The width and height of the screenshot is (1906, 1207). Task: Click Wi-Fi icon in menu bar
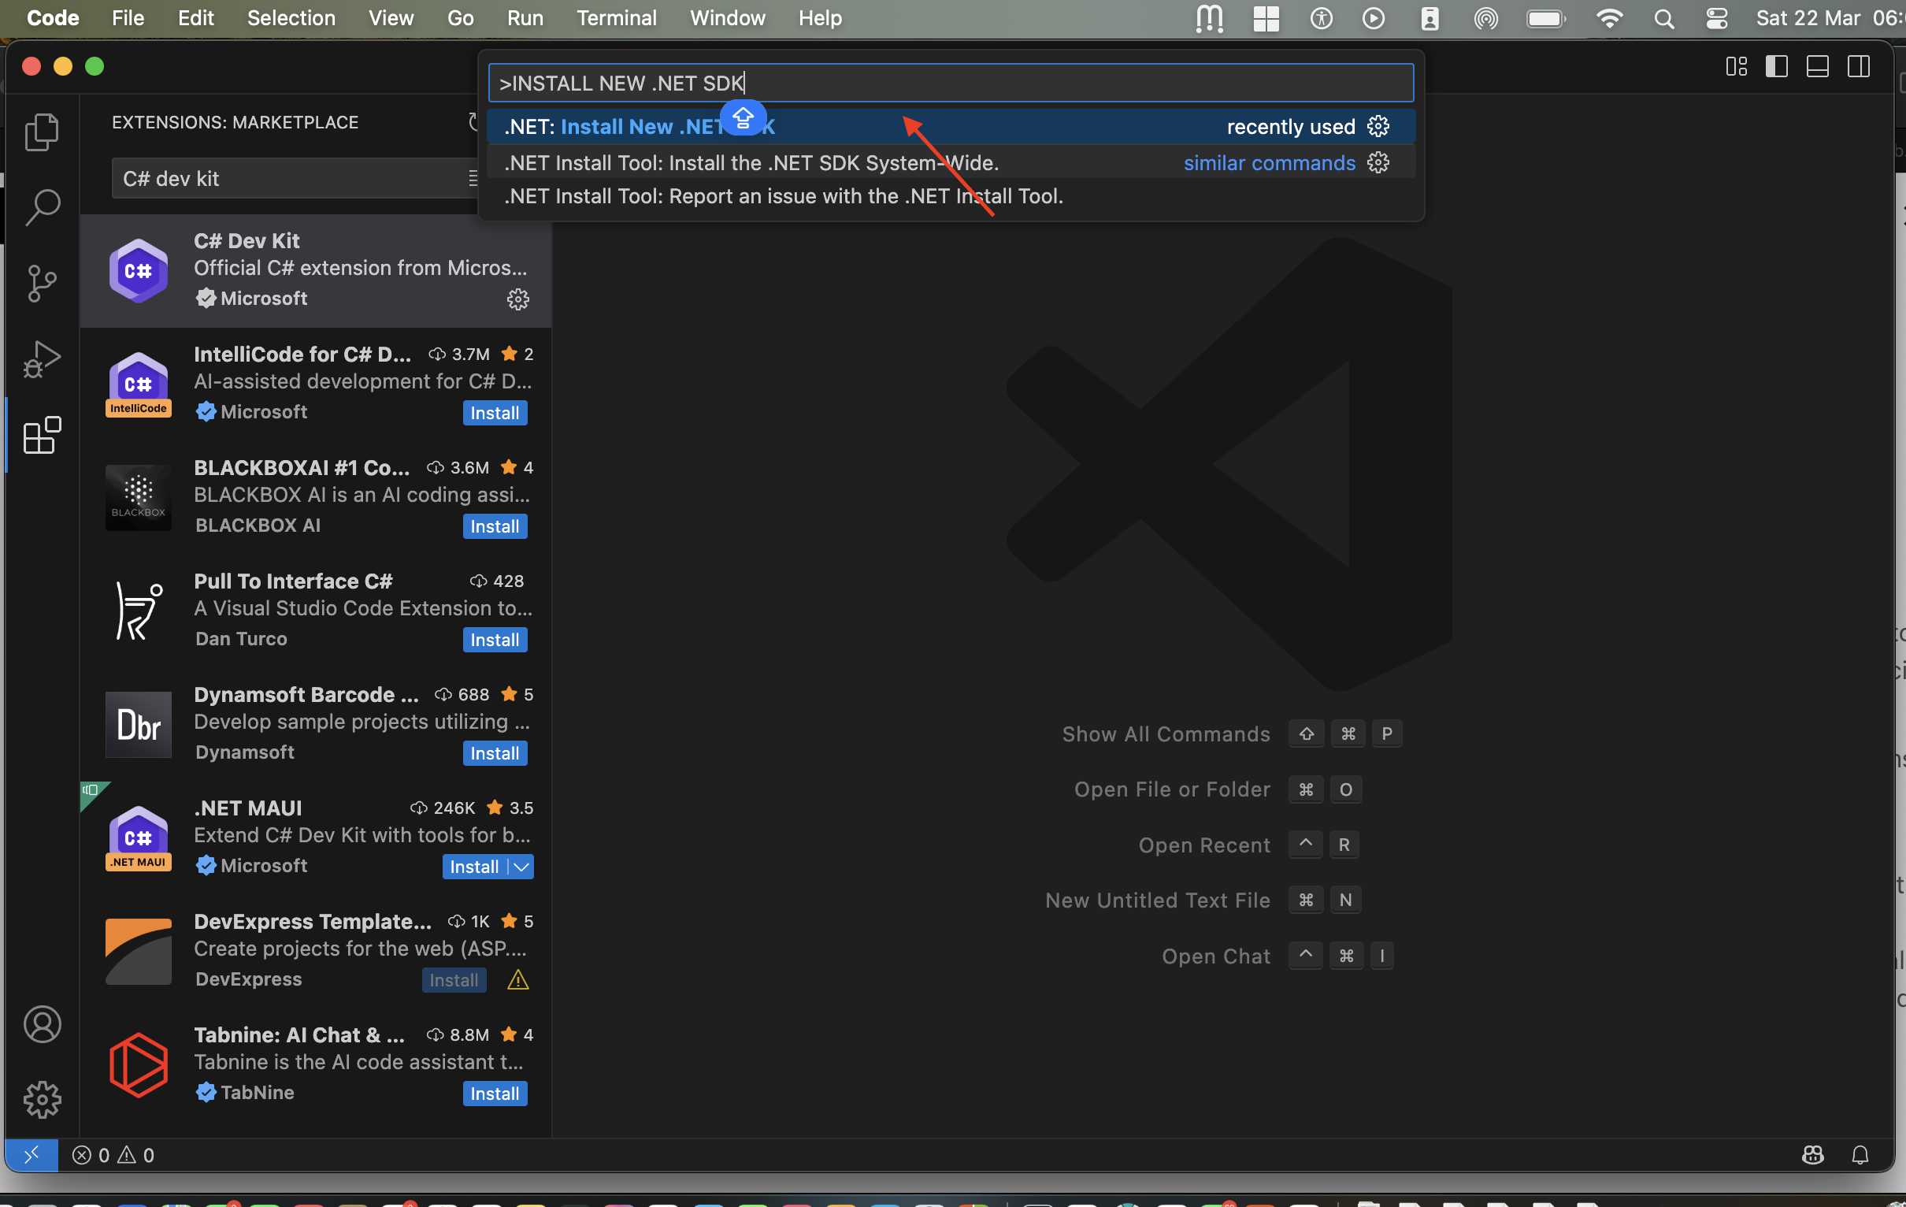tap(1609, 18)
